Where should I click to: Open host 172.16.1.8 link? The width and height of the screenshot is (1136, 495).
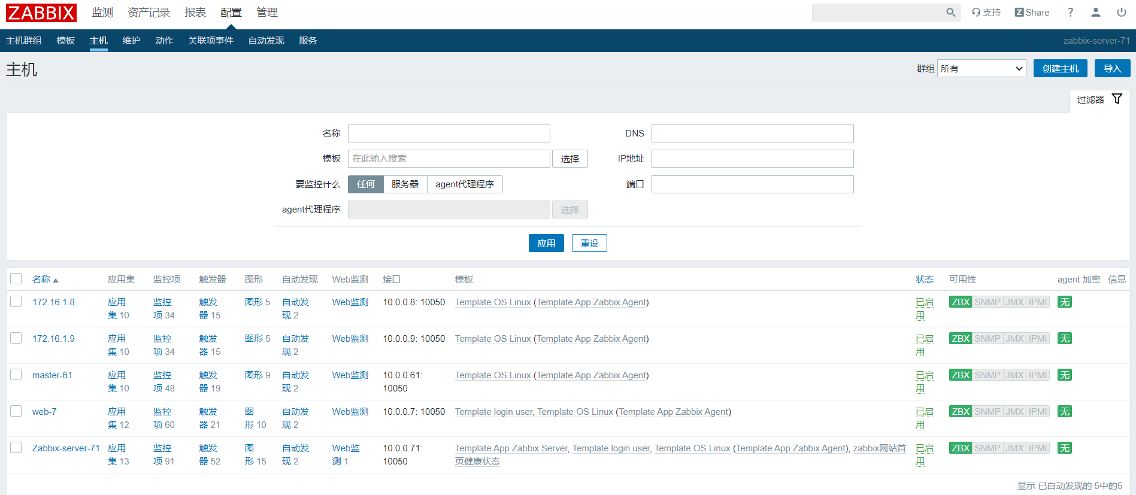[53, 302]
